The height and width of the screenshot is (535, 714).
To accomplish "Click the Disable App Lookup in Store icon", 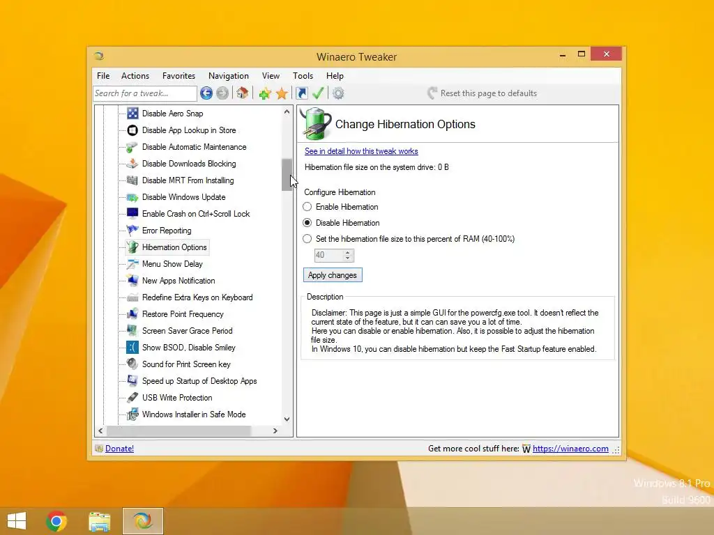I will pyautogui.click(x=132, y=130).
